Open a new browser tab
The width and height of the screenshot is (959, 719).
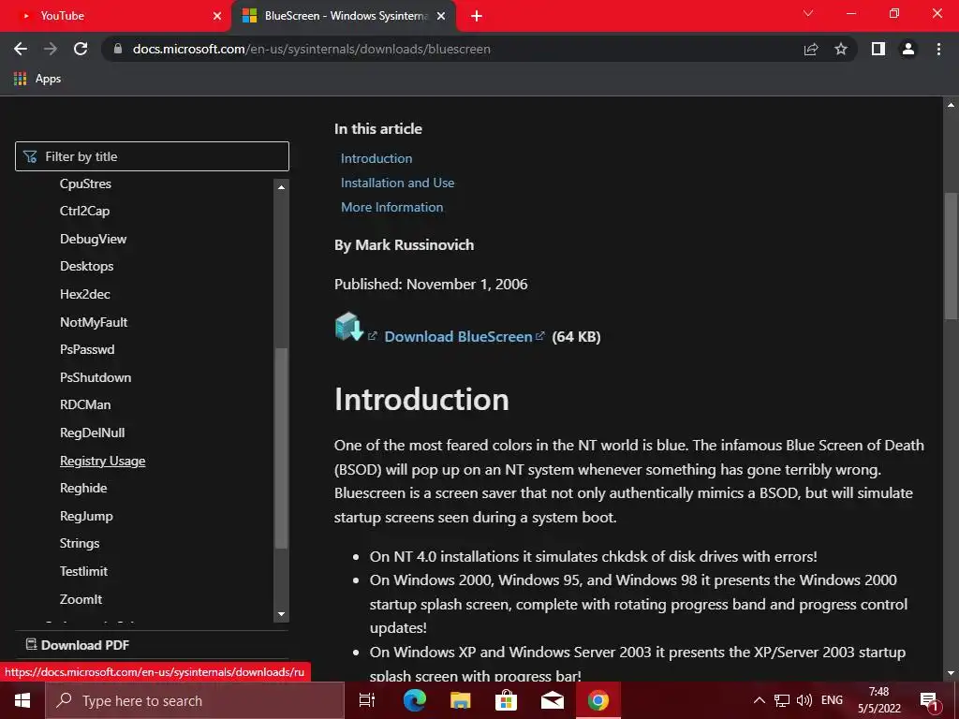point(477,16)
